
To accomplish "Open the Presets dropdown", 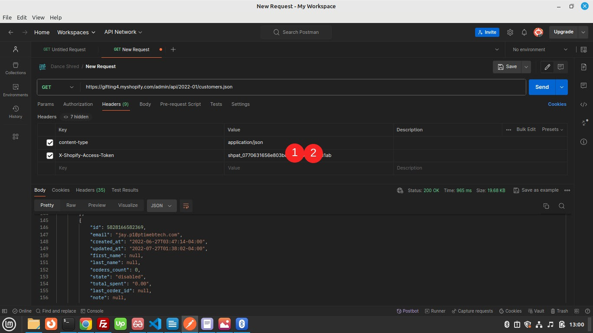I will [552, 130].
